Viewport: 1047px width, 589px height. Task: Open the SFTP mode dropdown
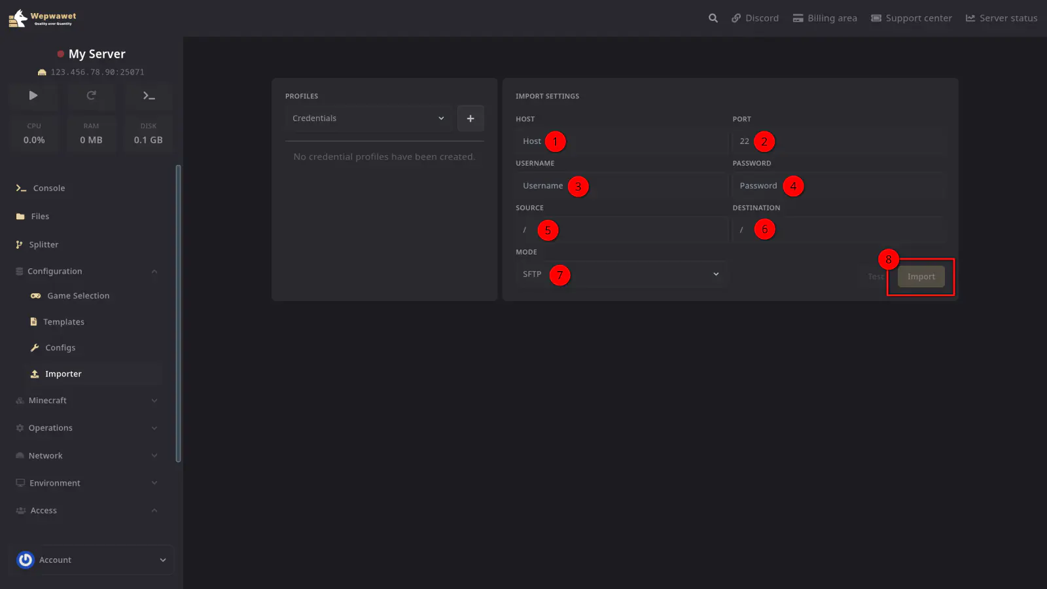[620, 274]
